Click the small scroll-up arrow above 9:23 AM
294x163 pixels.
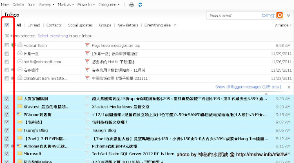(x=266, y=94)
